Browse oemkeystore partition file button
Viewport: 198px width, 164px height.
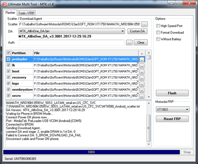coord(142,90)
